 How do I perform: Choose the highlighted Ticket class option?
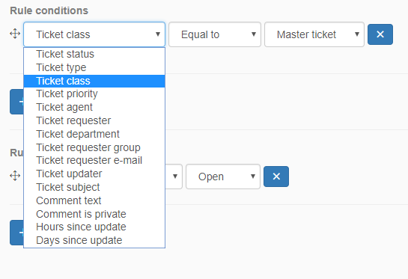94,81
